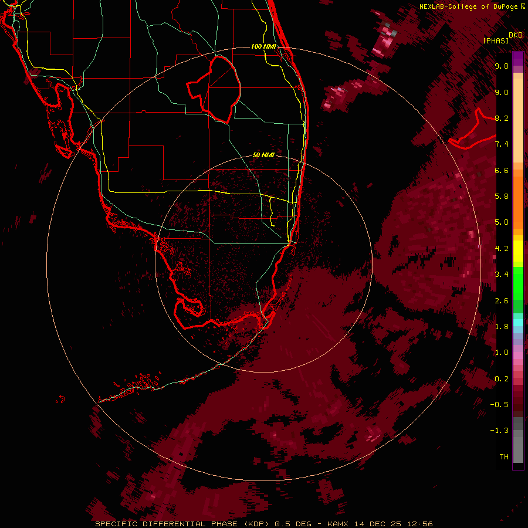Click the 1.8 value on color scale
The height and width of the screenshot is (528, 528).
pyautogui.click(x=502, y=327)
